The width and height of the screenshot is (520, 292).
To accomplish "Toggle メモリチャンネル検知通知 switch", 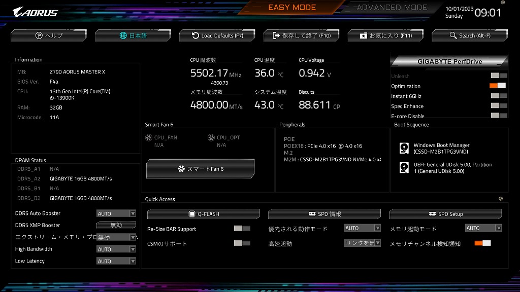I will [x=482, y=243].
